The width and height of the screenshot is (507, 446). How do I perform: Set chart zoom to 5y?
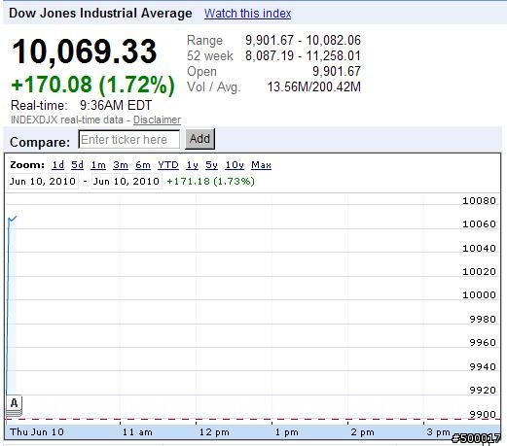(211, 165)
